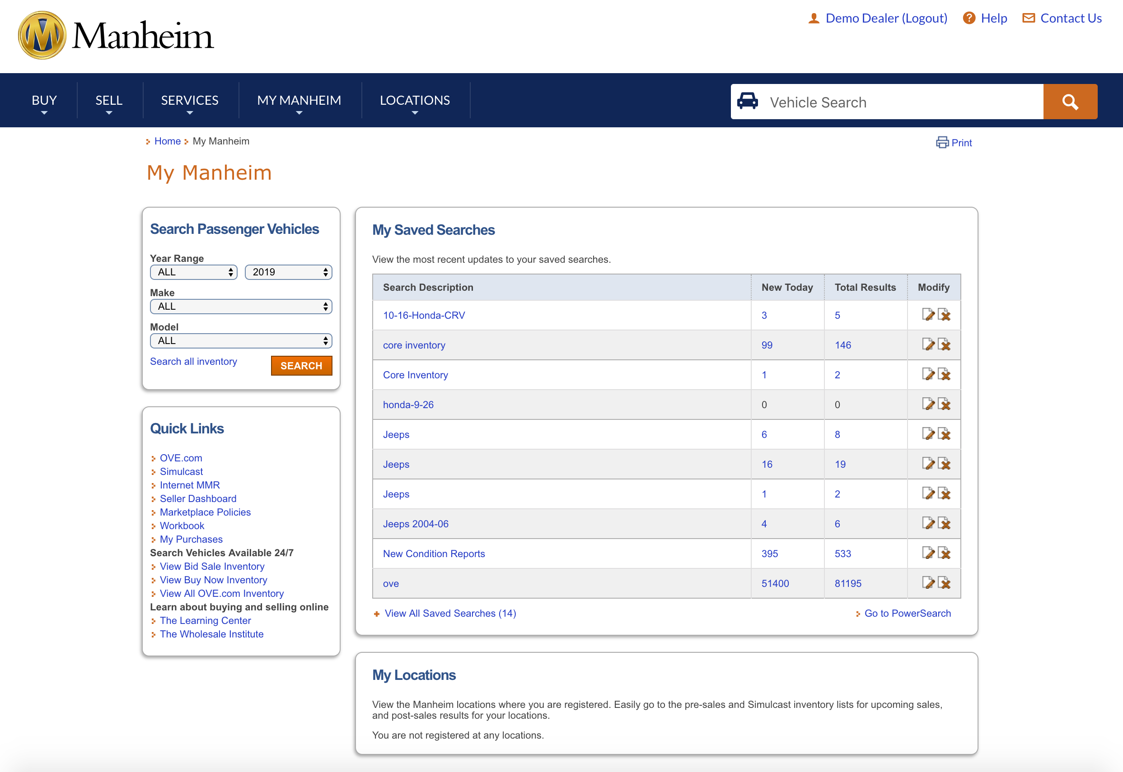Open the Help link
Image resolution: width=1123 pixels, height=772 pixels.
pyautogui.click(x=994, y=19)
